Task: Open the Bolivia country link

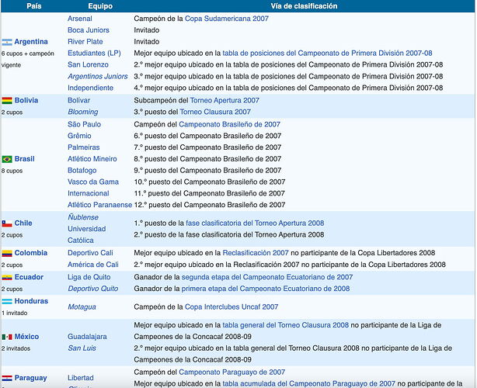Action: pos(26,100)
